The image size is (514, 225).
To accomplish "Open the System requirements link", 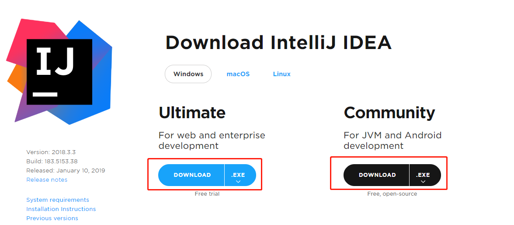I will pyautogui.click(x=58, y=200).
